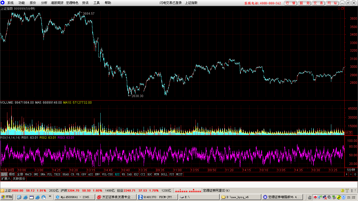Open the 资讯 menu
The image size is (358, 201).
pos(85,3)
